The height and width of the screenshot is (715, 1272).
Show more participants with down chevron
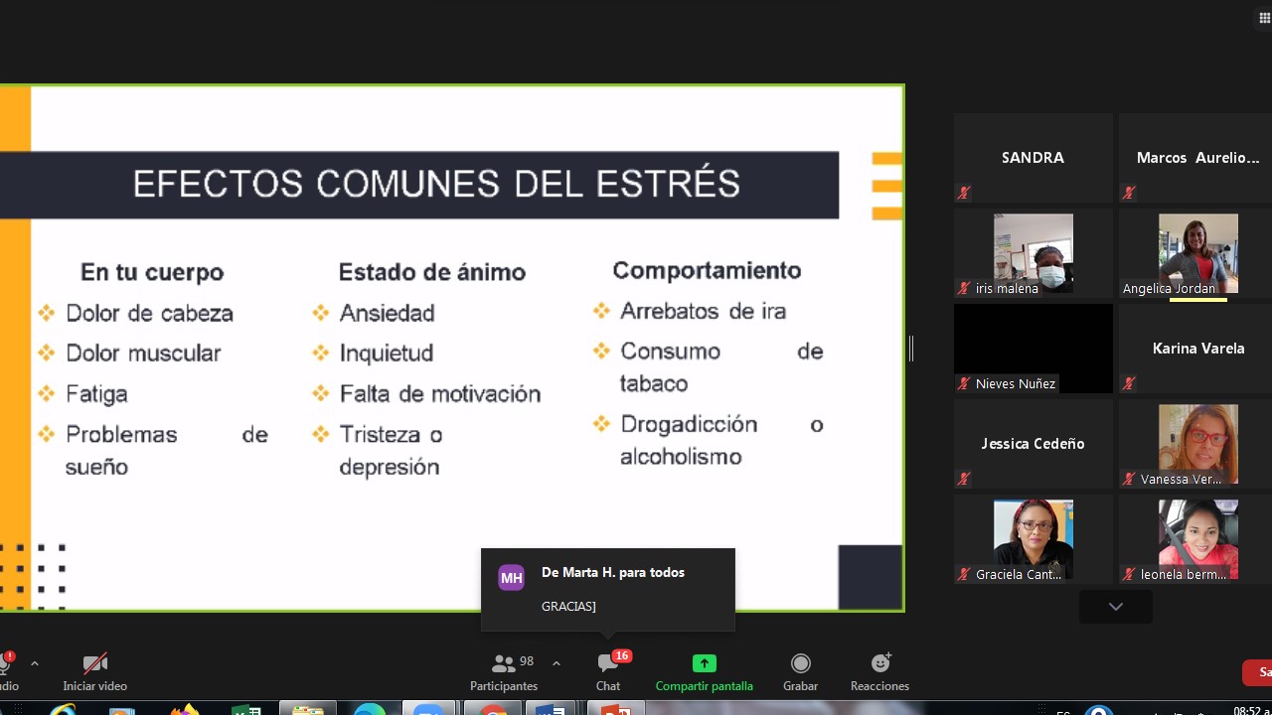tap(1116, 607)
